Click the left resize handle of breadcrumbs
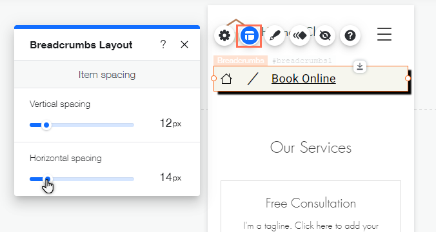436x232 pixels. [213, 79]
